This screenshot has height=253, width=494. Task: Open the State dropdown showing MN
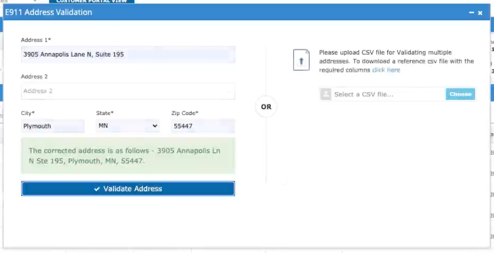click(x=128, y=126)
